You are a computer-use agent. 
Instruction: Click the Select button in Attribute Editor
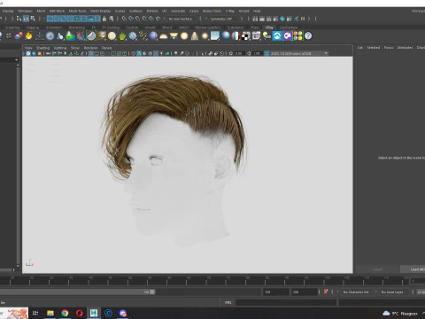(x=377, y=269)
